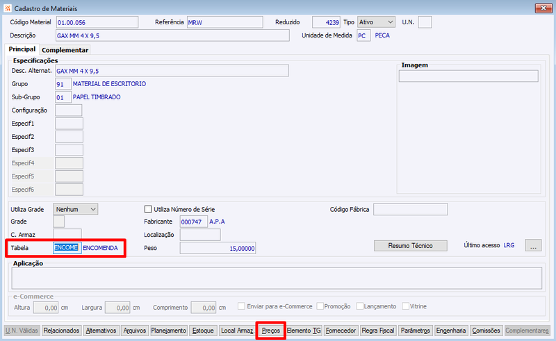The width and height of the screenshot is (556, 341).
Task: Click the Aplicação text area
Action: tap(277, 278)
